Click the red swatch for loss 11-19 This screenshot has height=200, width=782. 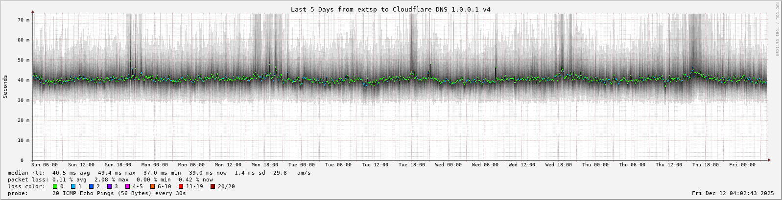point(181,186)
